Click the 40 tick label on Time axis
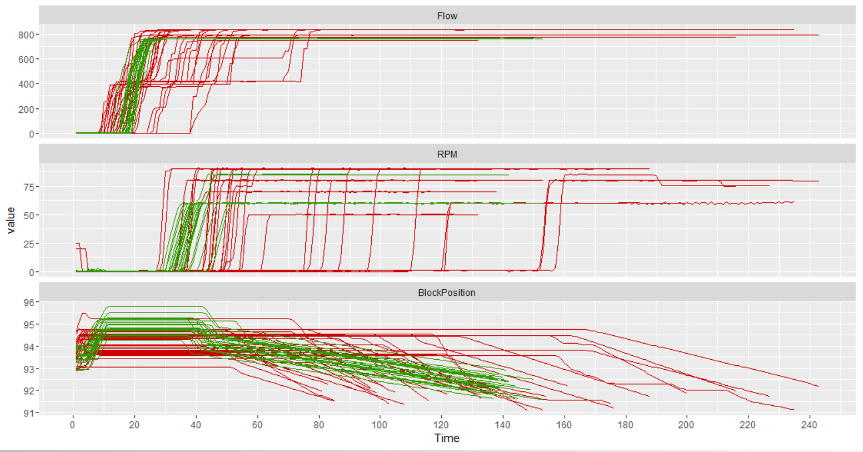This screenshot has width=863, height=452. click(x=196, y=425)
